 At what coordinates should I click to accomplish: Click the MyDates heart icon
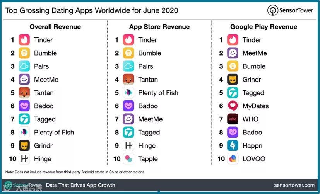[x=233, y=106]
